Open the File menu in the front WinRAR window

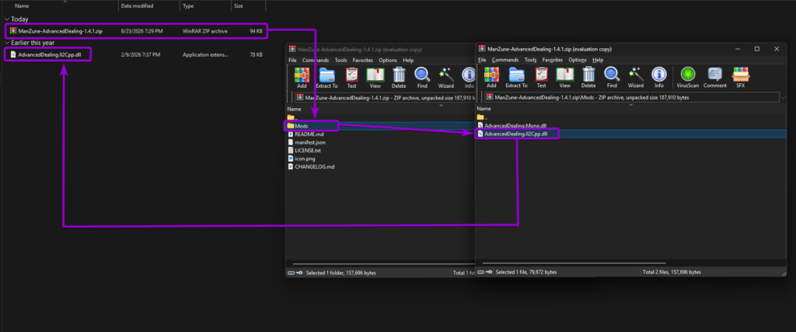click(482, 60)
